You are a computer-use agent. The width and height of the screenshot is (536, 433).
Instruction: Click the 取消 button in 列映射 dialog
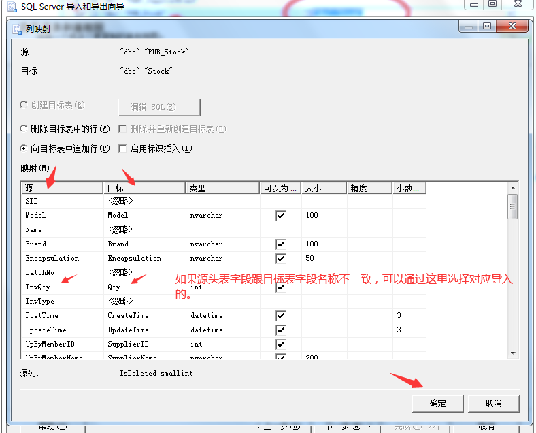click(493, 403)
